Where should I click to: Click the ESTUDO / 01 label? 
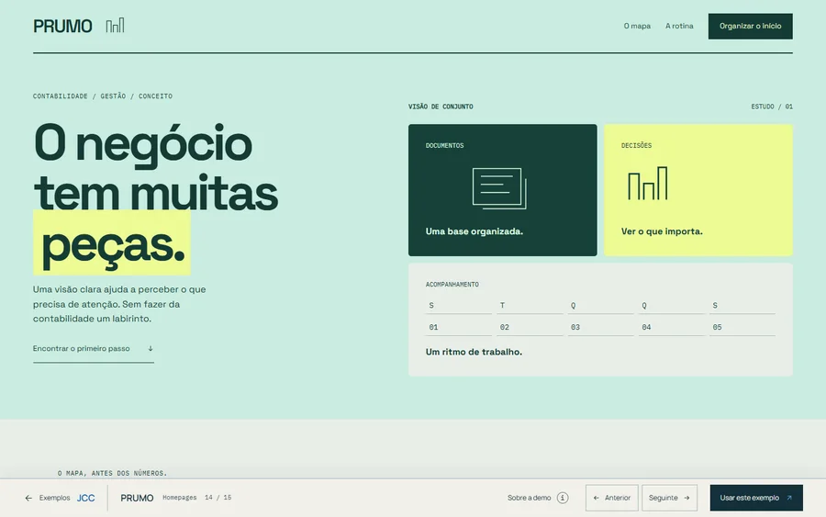click(772, 107)
